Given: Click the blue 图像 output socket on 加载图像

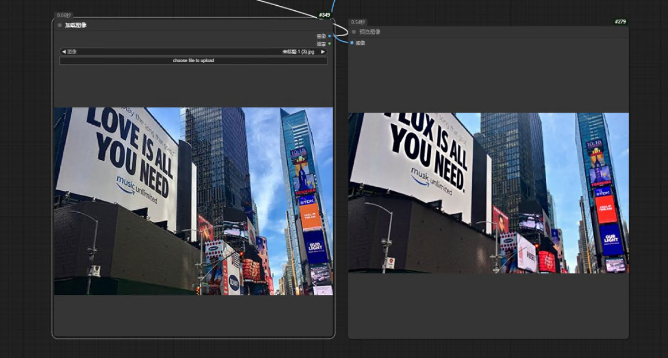Looking at the screenshot, I should (x=330, y=36).
